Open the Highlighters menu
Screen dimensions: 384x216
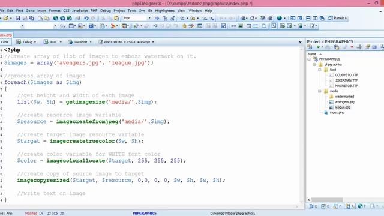(165, 11)
